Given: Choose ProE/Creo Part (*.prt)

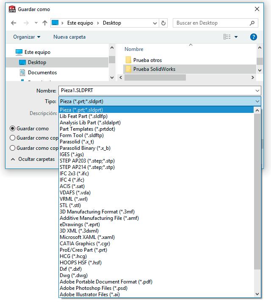Looking at the screenshot, I should pyautogui.click(x=156, y=250).
